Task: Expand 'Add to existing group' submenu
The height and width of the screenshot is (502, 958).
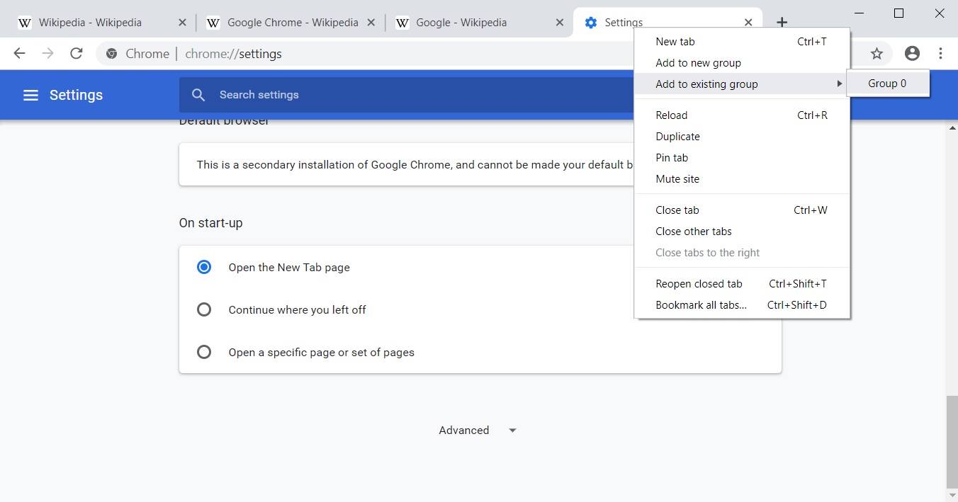Action: click(706, 84)
